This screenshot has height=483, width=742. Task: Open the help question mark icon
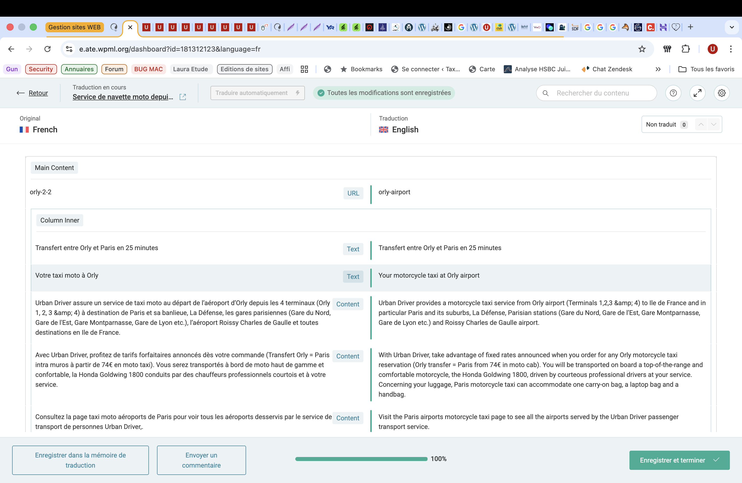pyautogui.click(x=673, y=93)
